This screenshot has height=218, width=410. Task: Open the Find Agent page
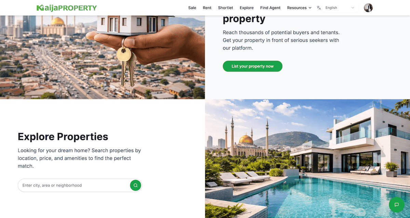pos(270,8)
